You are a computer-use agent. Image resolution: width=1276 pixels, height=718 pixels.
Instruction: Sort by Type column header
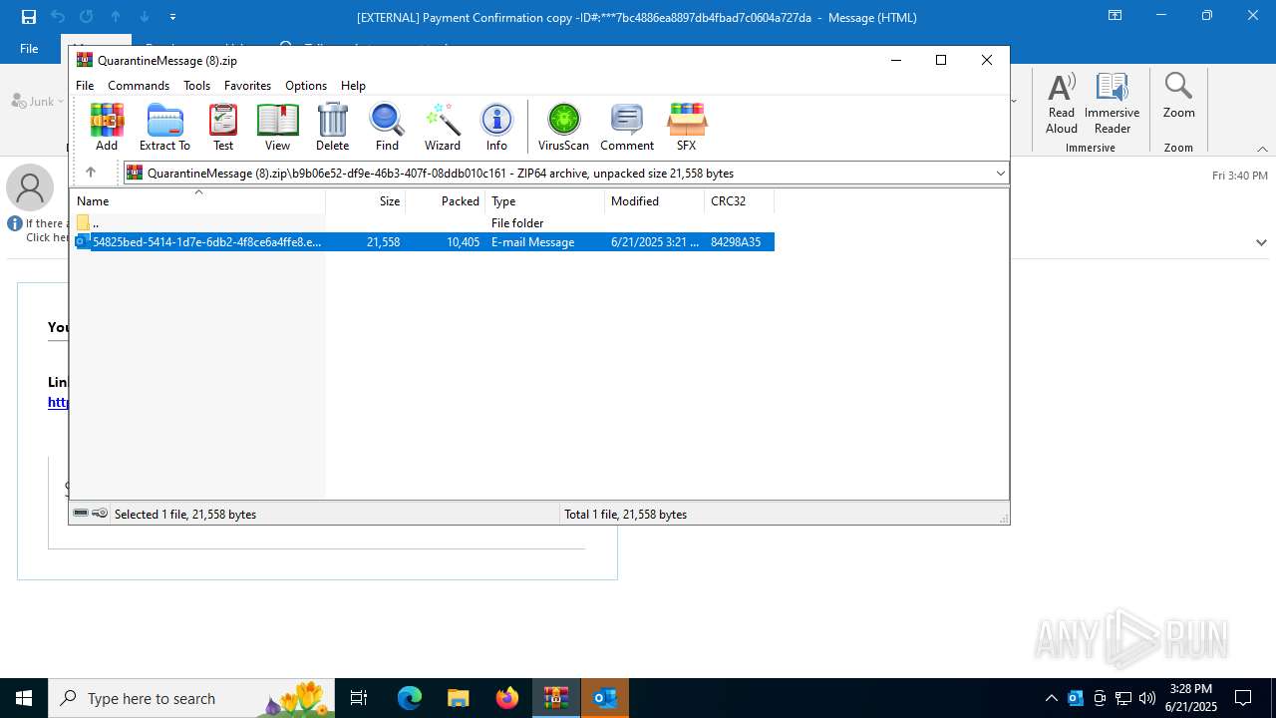click(545, 200)
